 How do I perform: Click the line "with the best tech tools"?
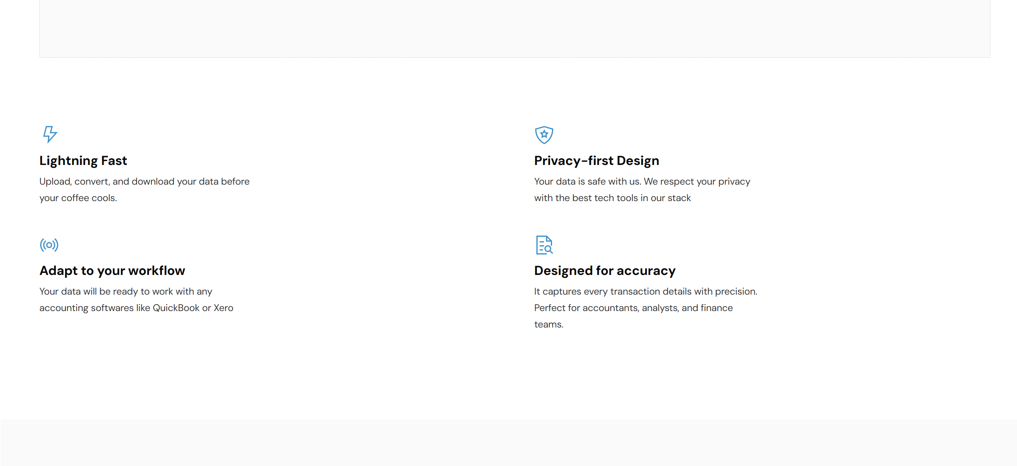click(x=612, y=198)
